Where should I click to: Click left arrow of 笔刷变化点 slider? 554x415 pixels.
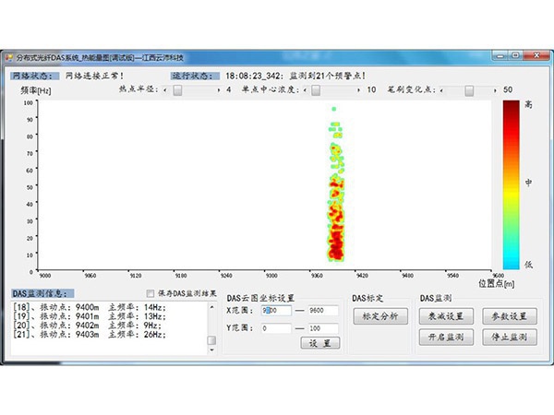[441, 90]
